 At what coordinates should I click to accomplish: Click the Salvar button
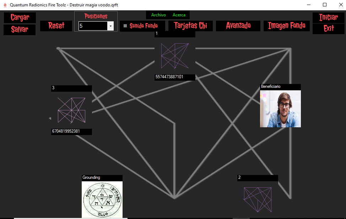(20, 30)
